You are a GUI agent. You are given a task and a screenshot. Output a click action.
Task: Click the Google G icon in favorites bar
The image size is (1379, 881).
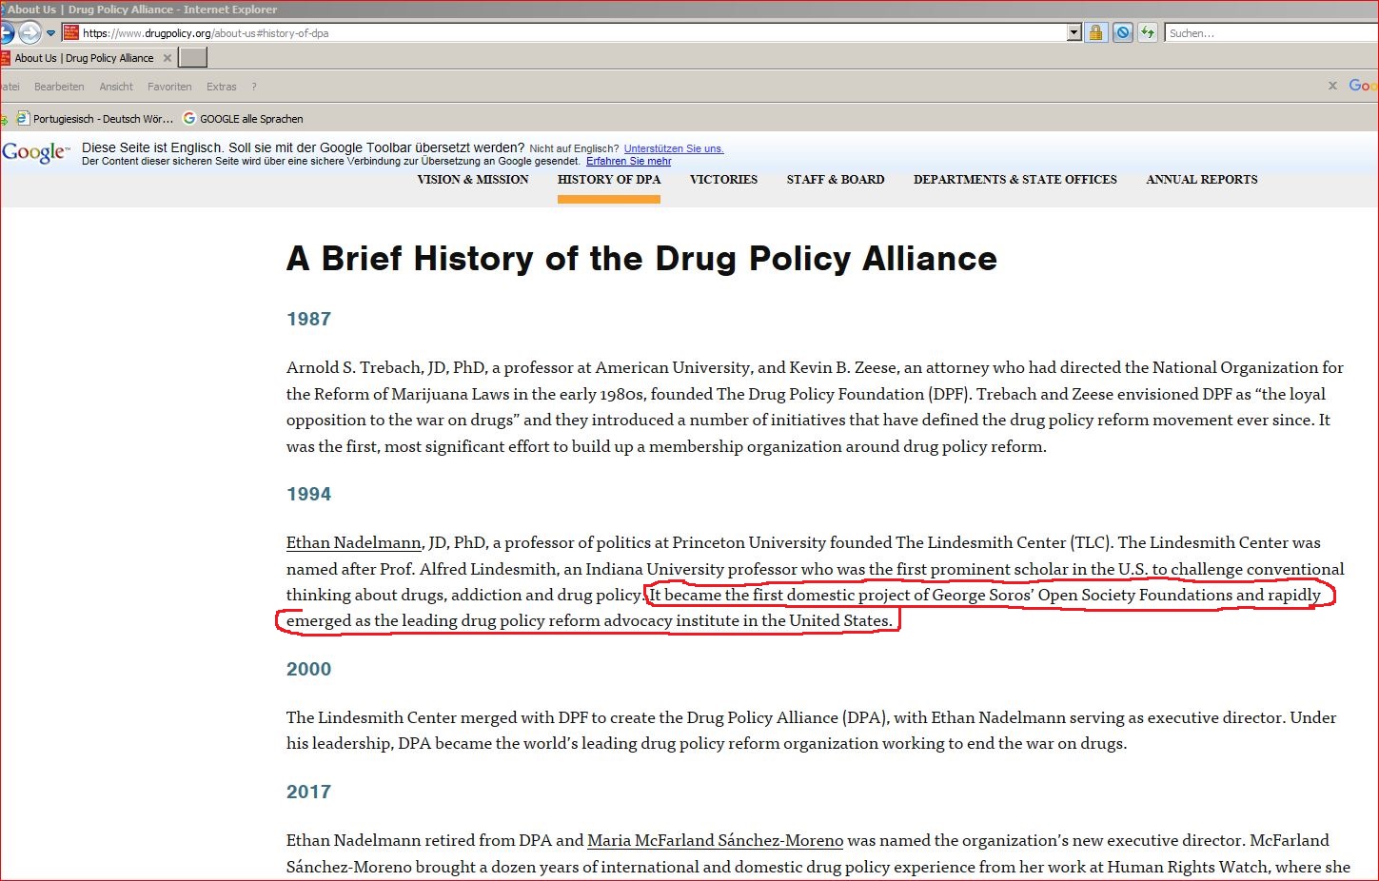pos(189,119)
